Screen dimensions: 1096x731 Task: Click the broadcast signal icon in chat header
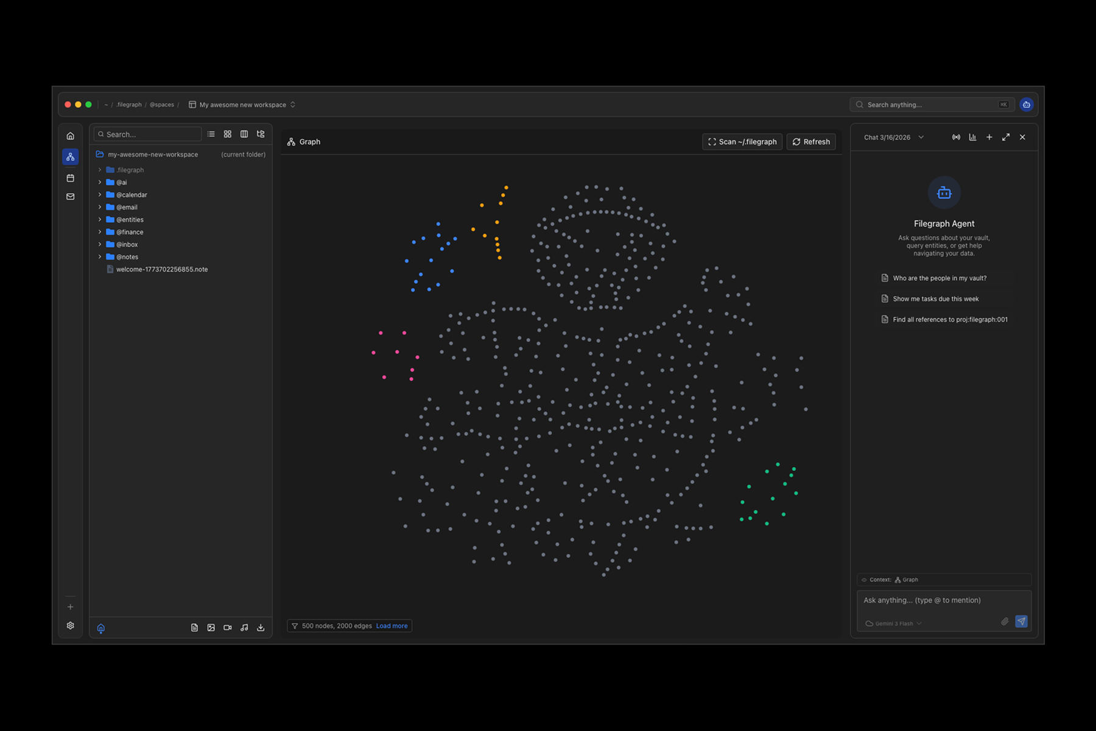coord(956,138)
